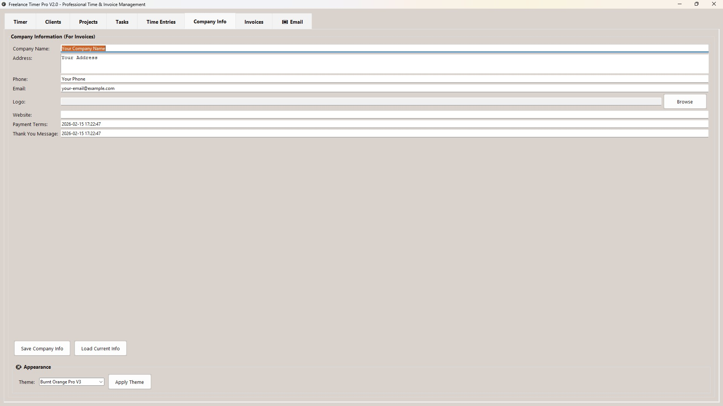Viewport: 723px width, 406px height.
Task: Click the Freelance Timer Pro title bar icon
Action: 4,5
